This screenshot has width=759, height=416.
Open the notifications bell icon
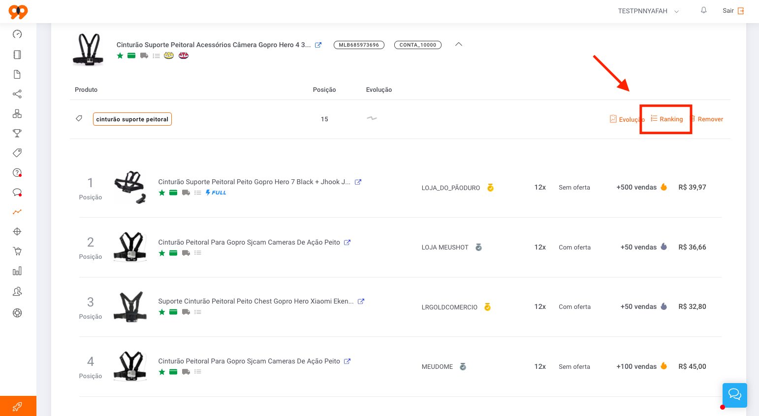click(x=704, y=10)
